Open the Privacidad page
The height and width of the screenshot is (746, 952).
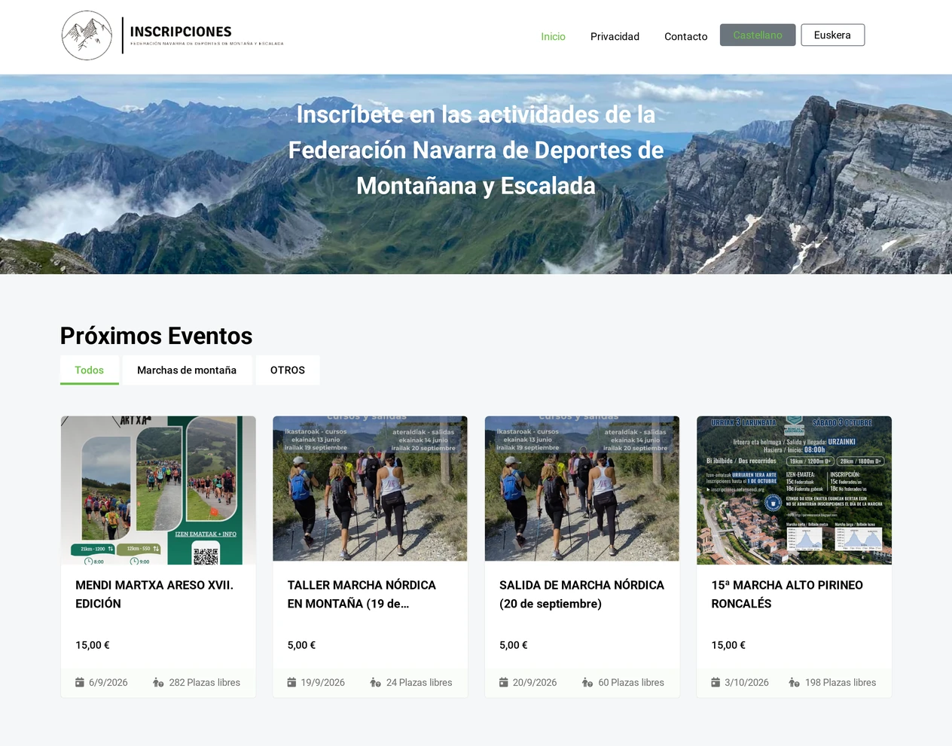pyautogui.click(x=615, y=36)
